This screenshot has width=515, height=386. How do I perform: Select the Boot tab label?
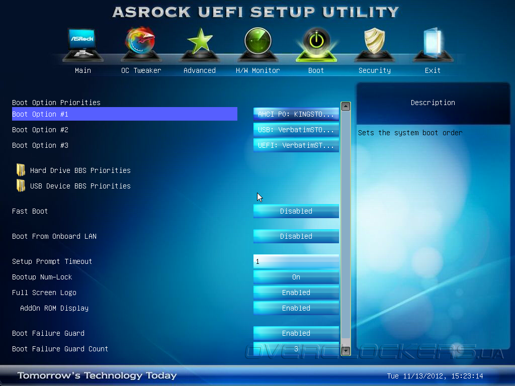click(x=316, y=70)
